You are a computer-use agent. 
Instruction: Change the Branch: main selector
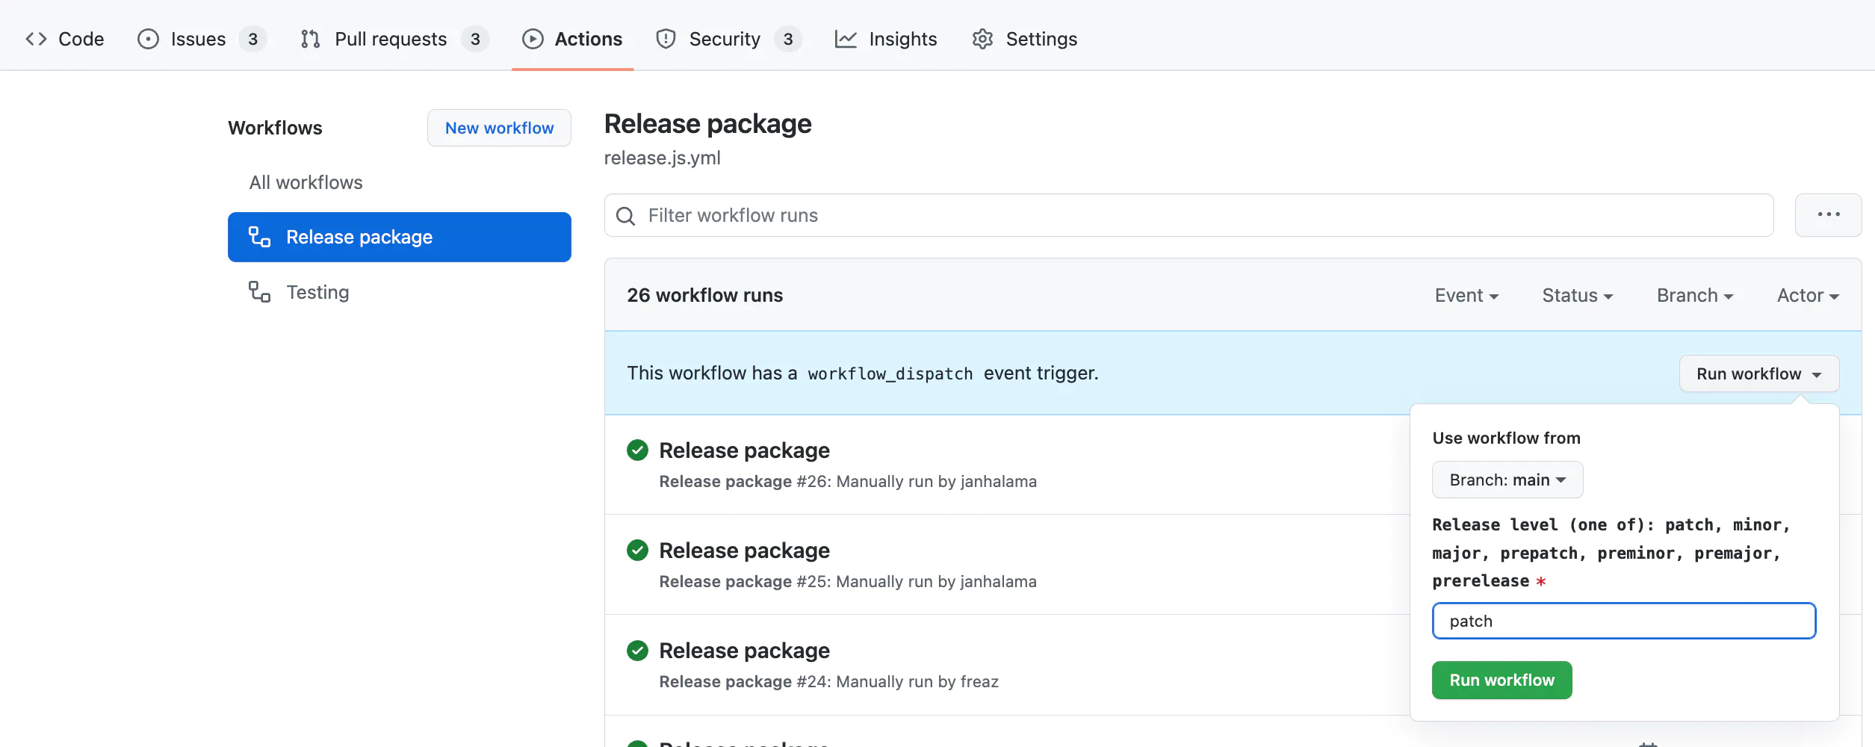1507,480
